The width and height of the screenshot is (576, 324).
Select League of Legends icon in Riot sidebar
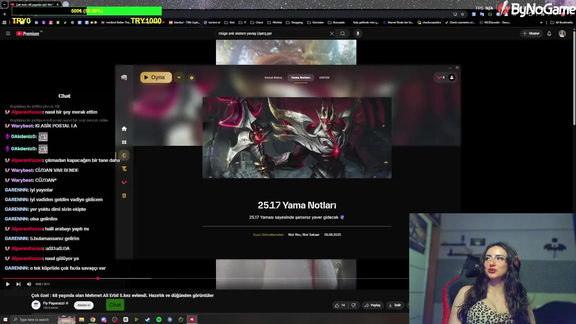click(124, 155)
